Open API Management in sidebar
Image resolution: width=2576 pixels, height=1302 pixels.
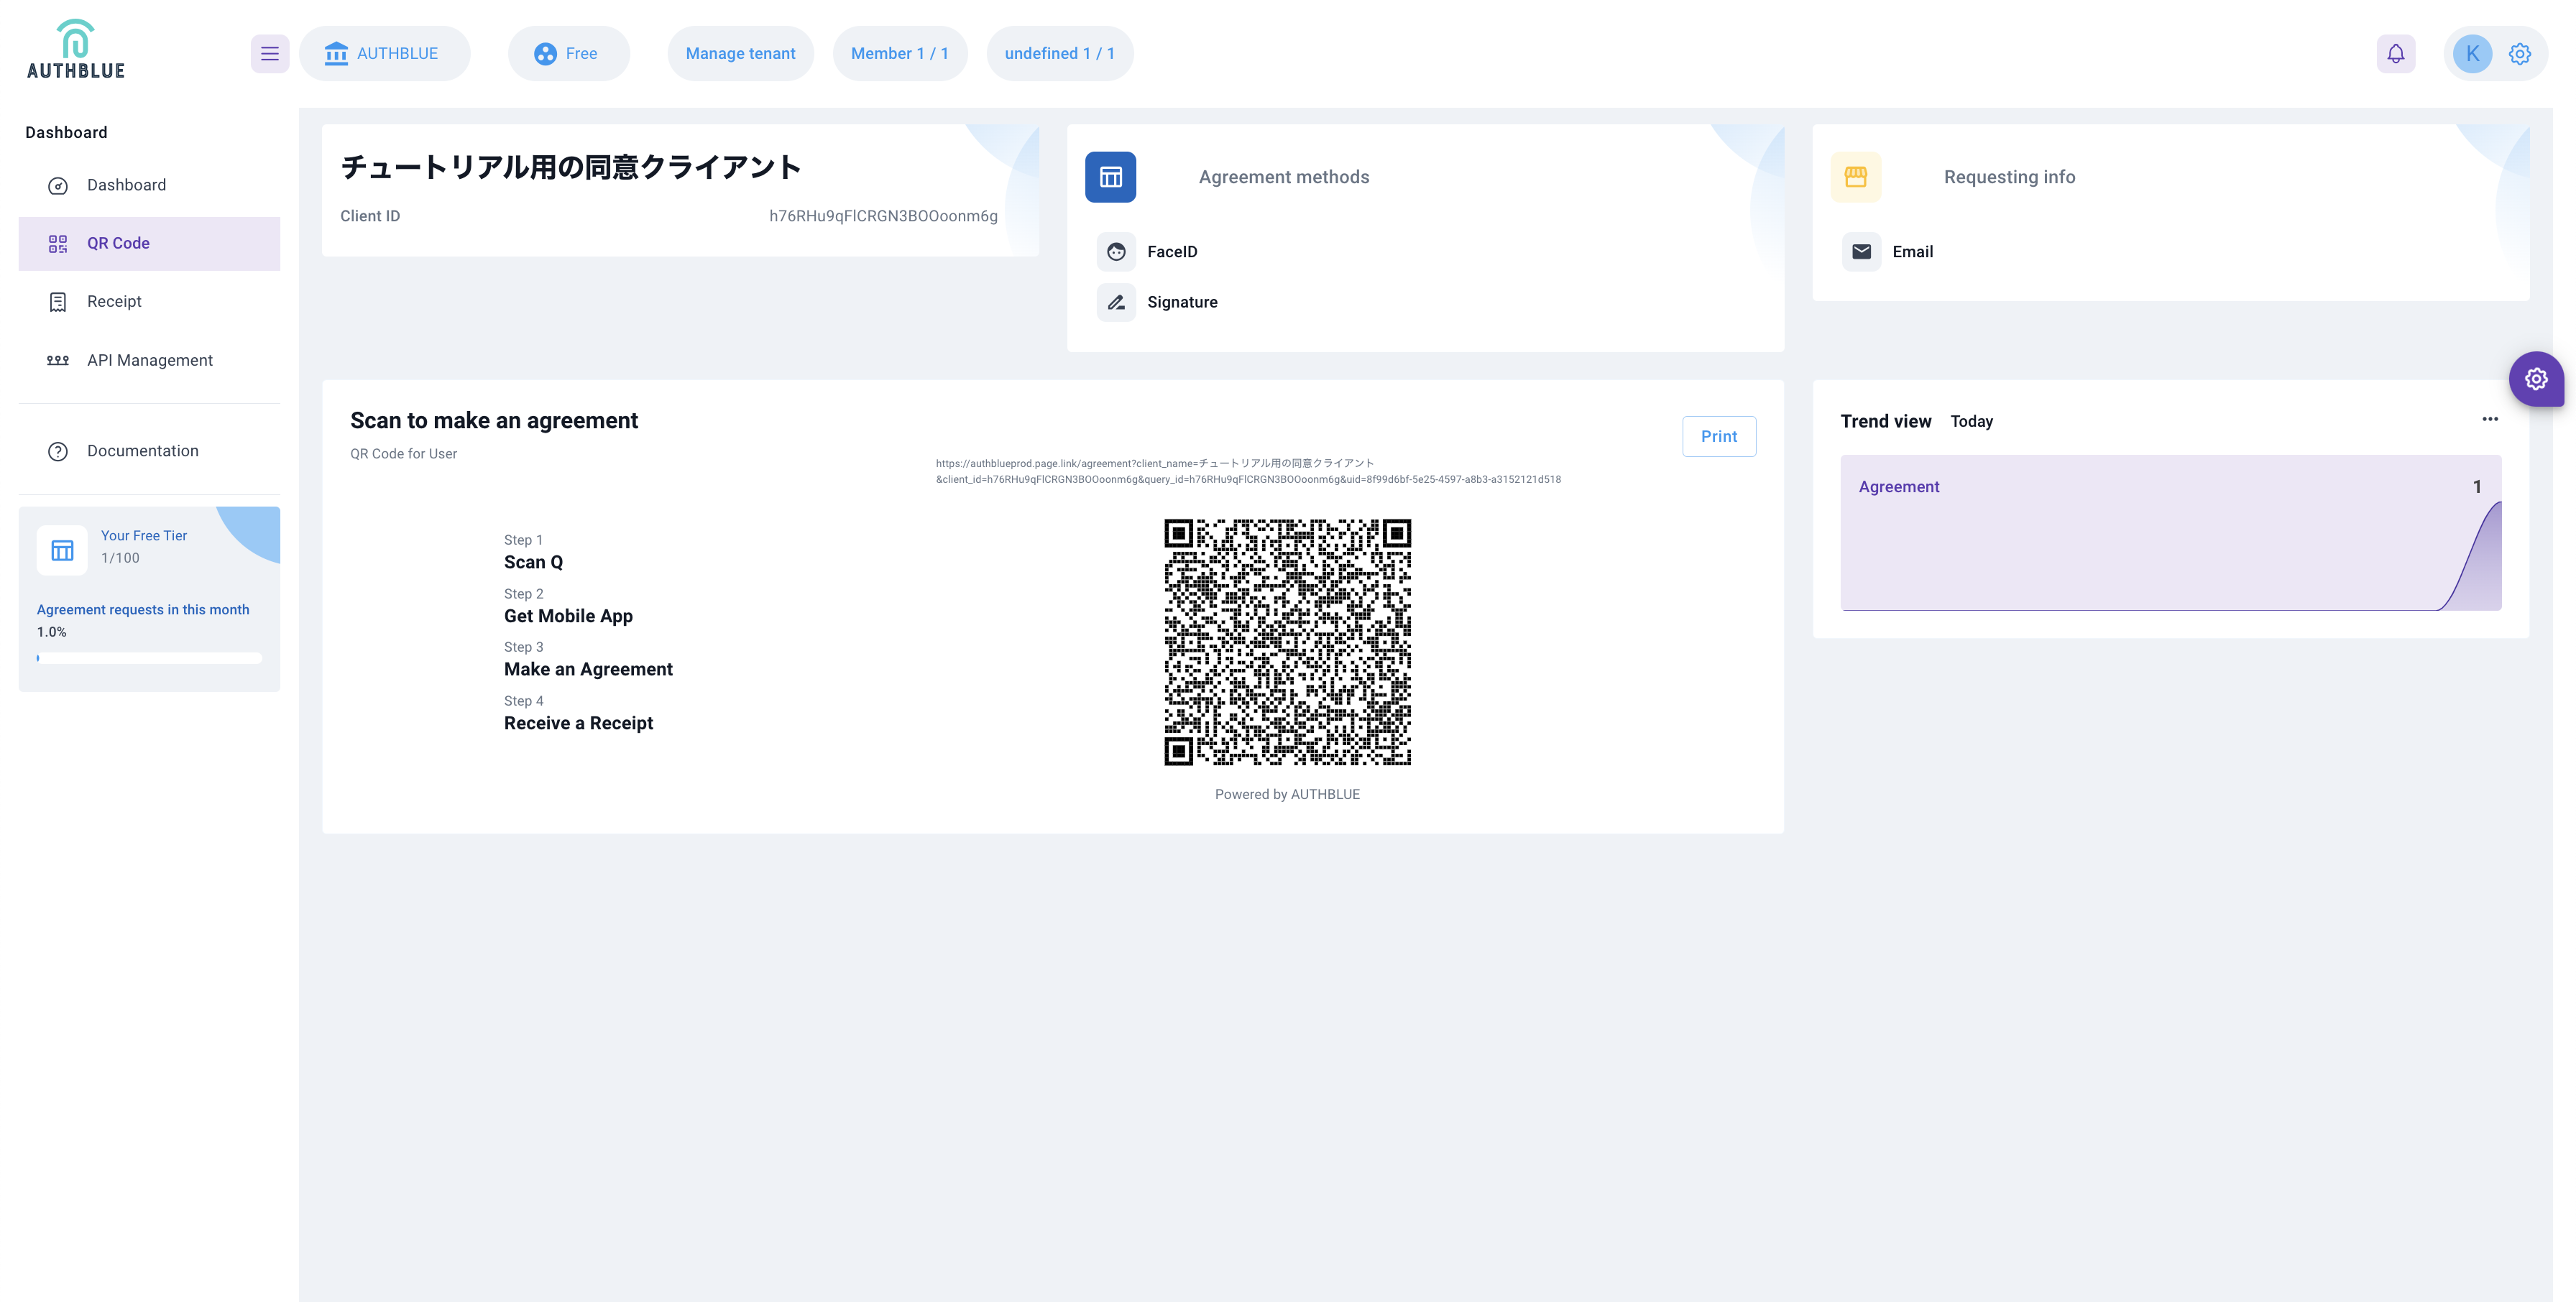point(149,360)
